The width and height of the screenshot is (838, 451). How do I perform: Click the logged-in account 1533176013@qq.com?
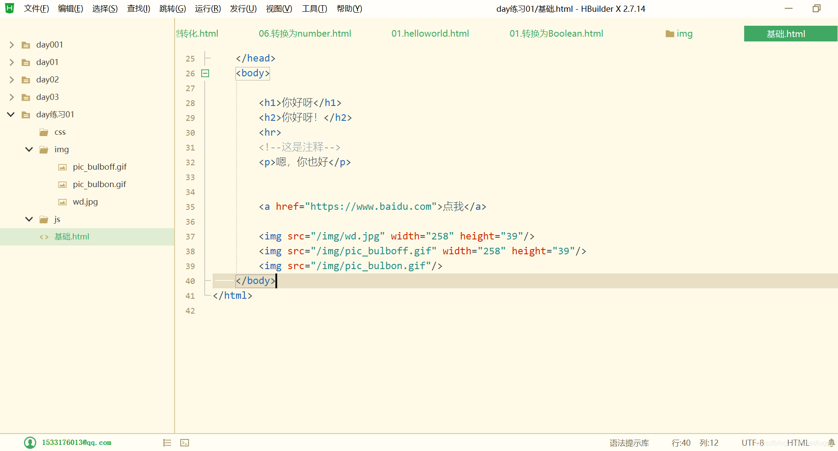point(76,443)
